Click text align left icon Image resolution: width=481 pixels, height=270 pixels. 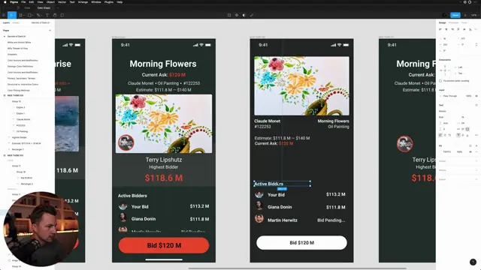point(440,135)
